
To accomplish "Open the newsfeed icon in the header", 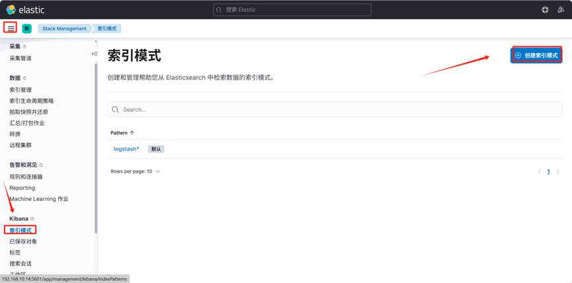I will pyautogui.click(x=561, y=10).
